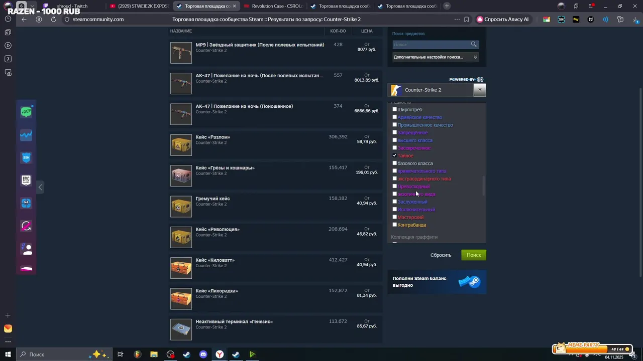Click the sidebar play-circle icon
The height and width of the screenshot is (361, 643).
pos(8,46)
